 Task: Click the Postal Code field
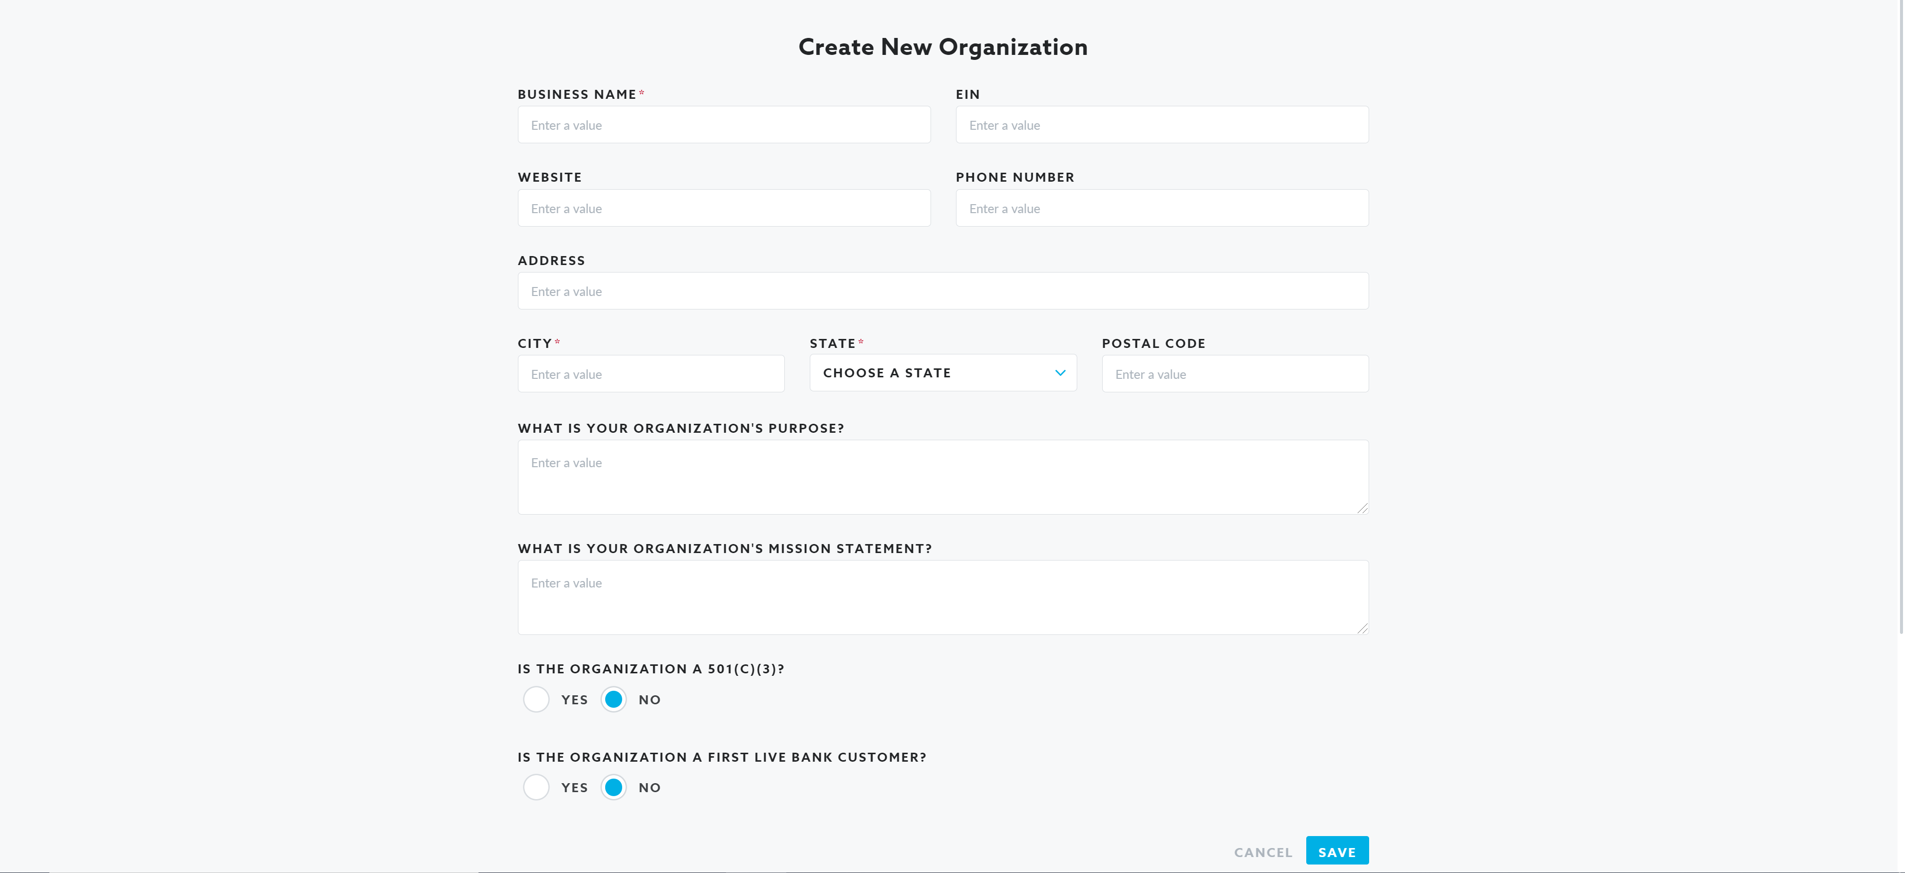coord(1234,374)
